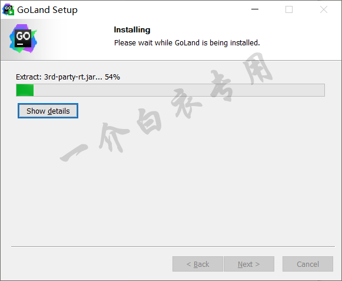Image resolution: width=342 pixels, height=281 pixels.
Task: Close the GoLand Setup window
Action: (x=324, y=9)
